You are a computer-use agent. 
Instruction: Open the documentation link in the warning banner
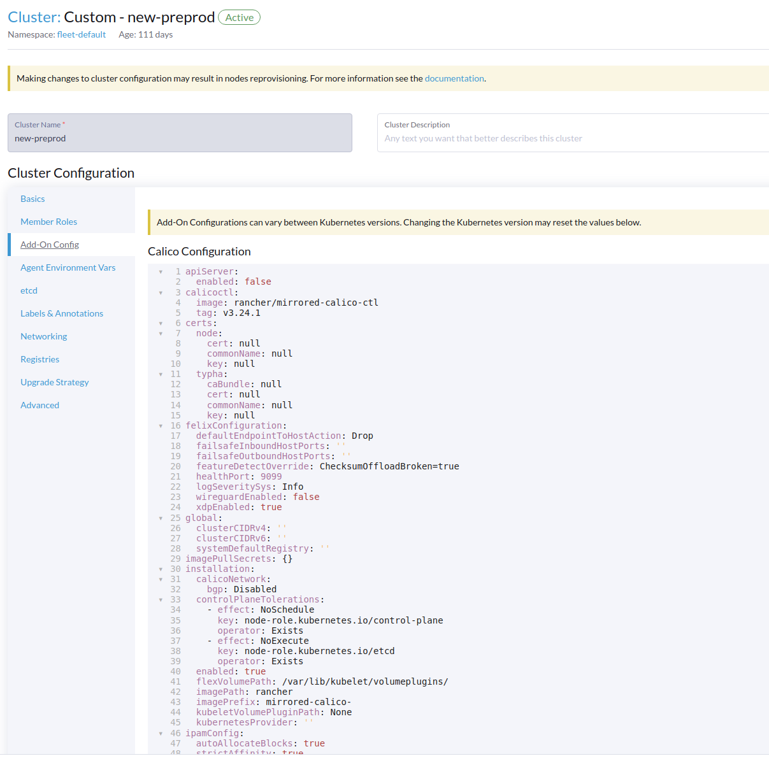click(454, 78)
